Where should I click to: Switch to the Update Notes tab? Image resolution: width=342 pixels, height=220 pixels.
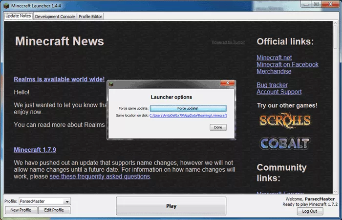[x=19, y=16]
